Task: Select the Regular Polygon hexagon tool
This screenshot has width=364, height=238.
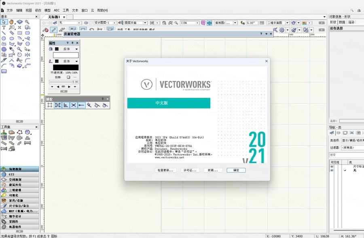Action: coord(28,44)
